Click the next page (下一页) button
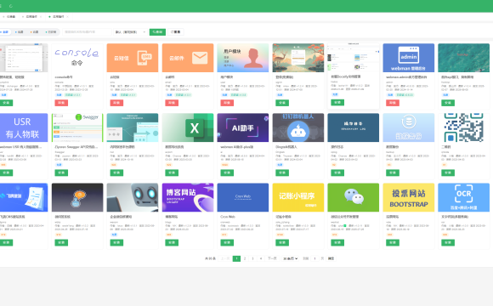Screen dimensions: 493x306 click(272, 258)
